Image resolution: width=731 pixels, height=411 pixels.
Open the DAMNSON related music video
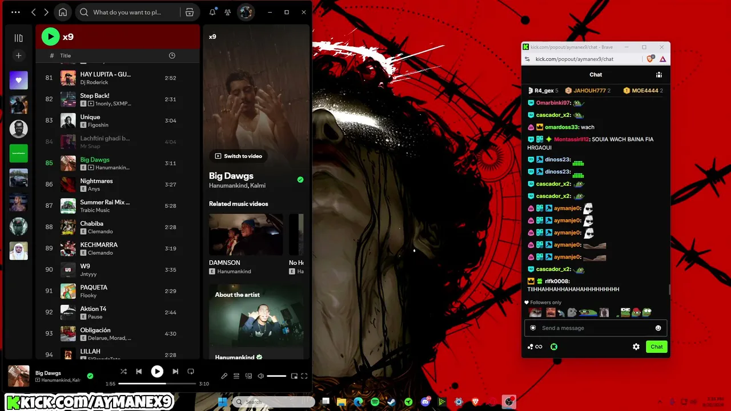click(246, 244)
